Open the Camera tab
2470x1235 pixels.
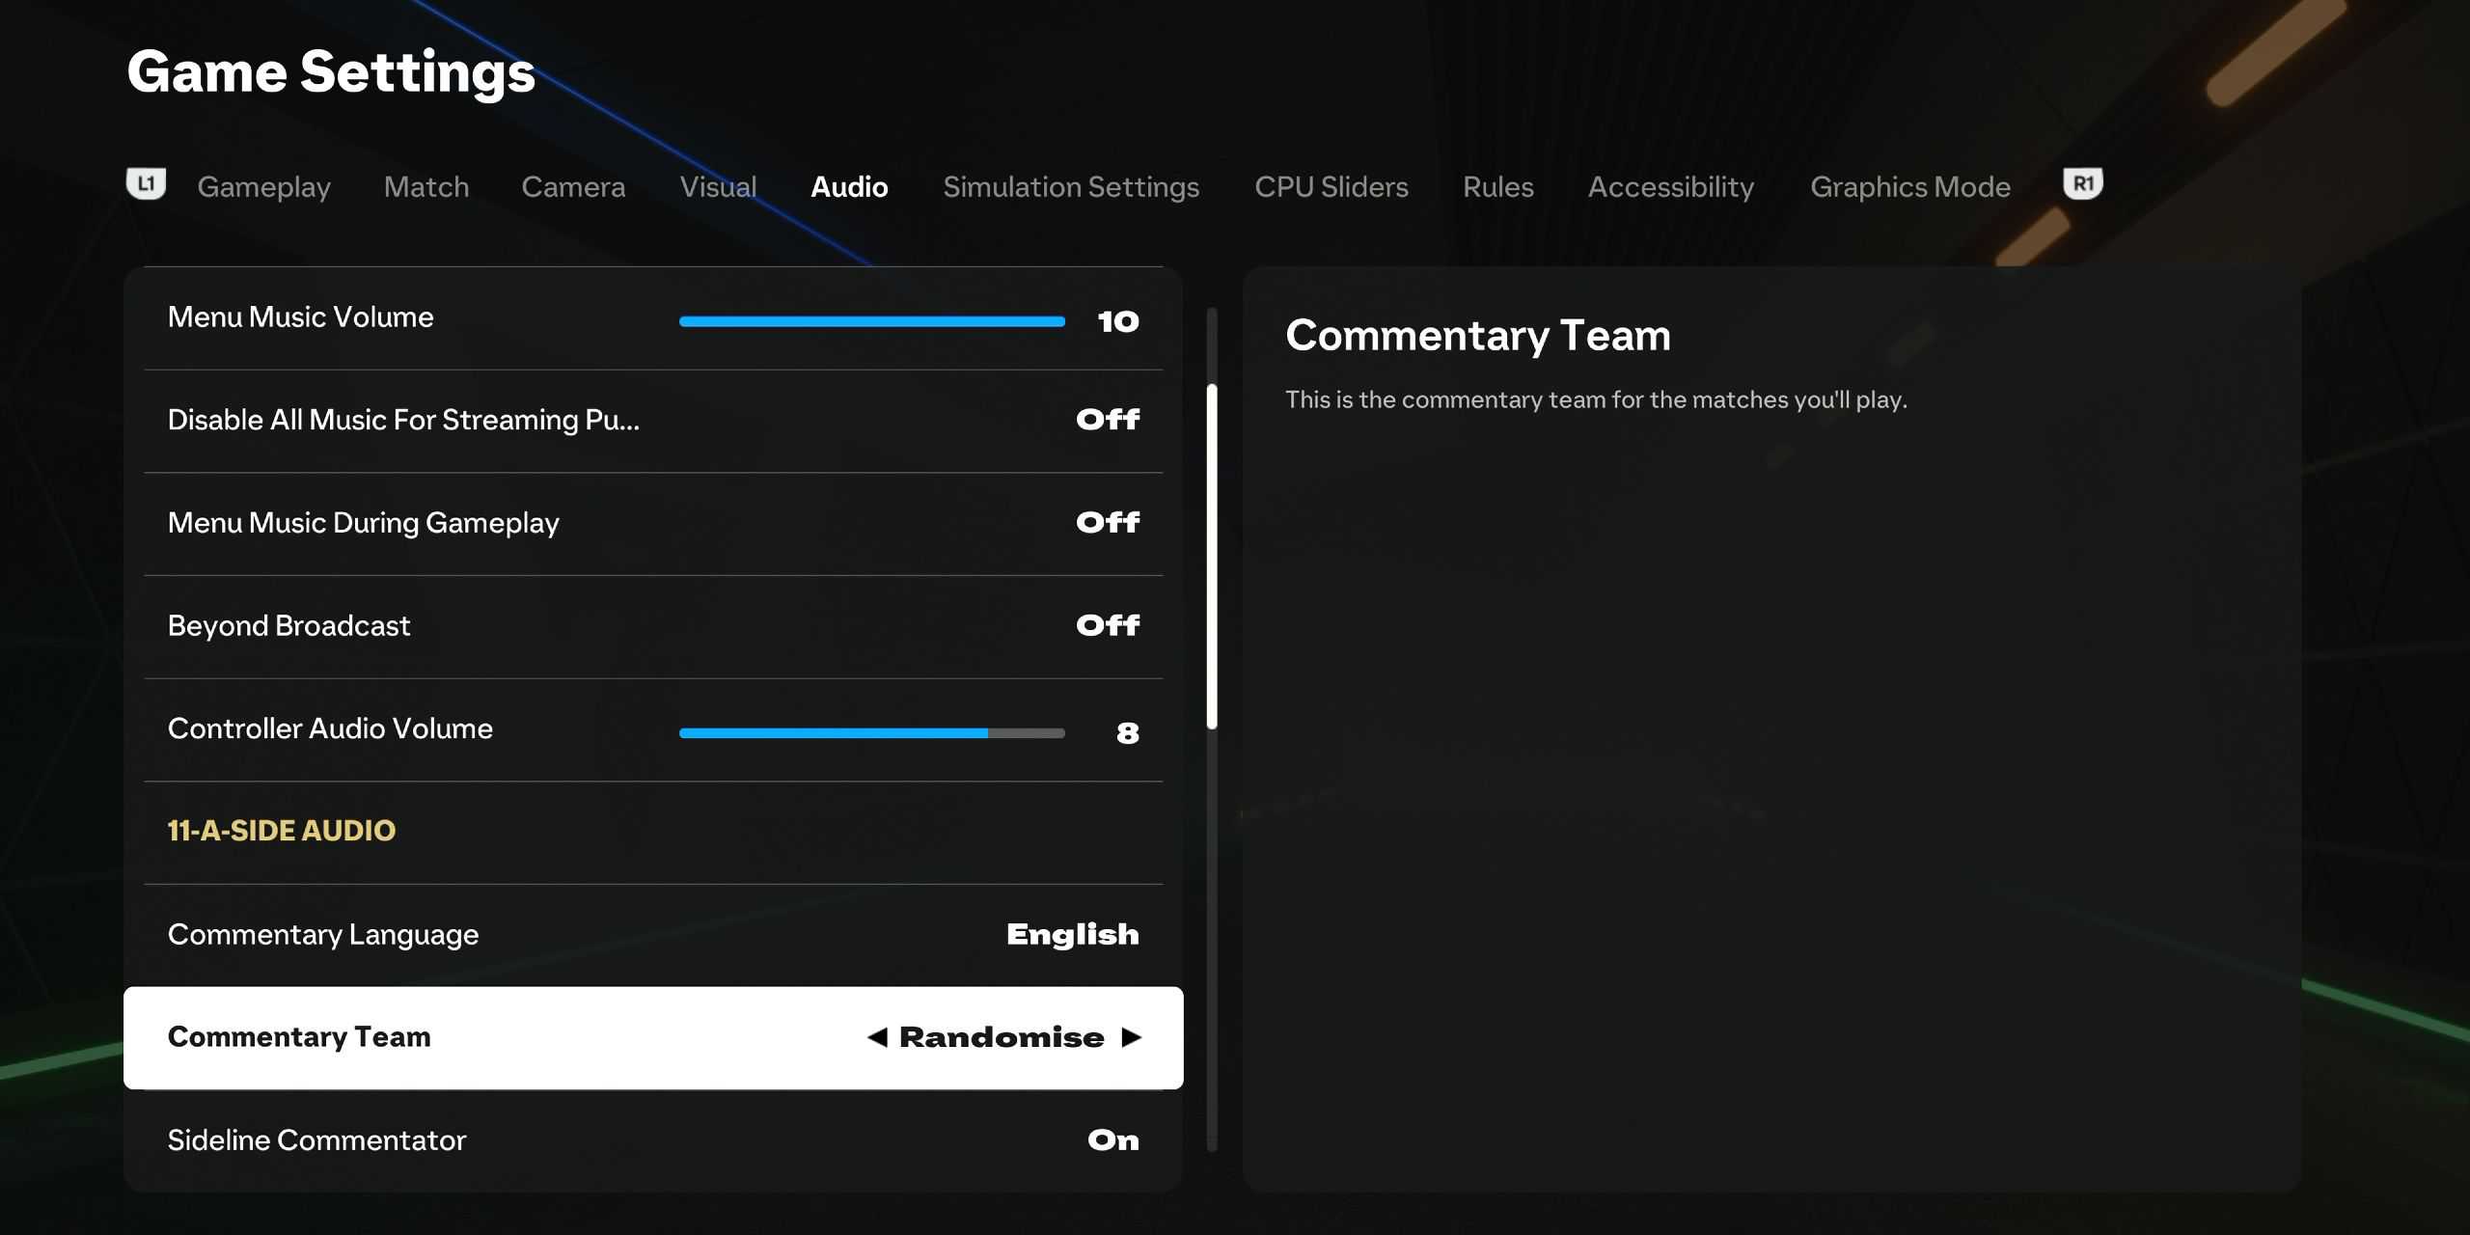coord(573,186)
